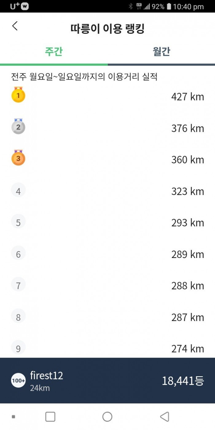The width and height of the screenshot is (215, 430).
Task: Switch to the 월간 monthly tab
Action: tap(161, 52)
